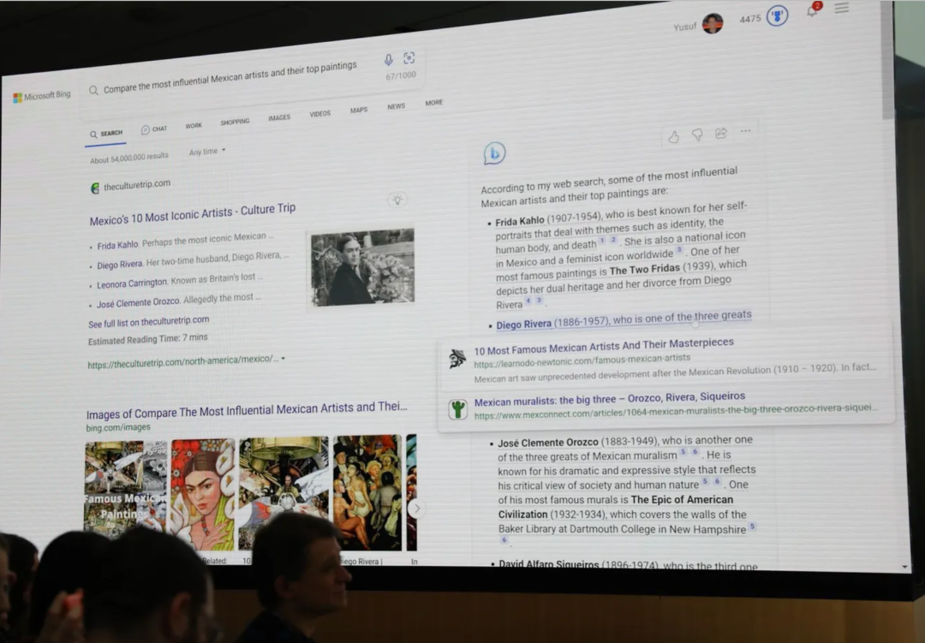
Task: Click the scrollbar down arrow
Action: tap(904, 566)
